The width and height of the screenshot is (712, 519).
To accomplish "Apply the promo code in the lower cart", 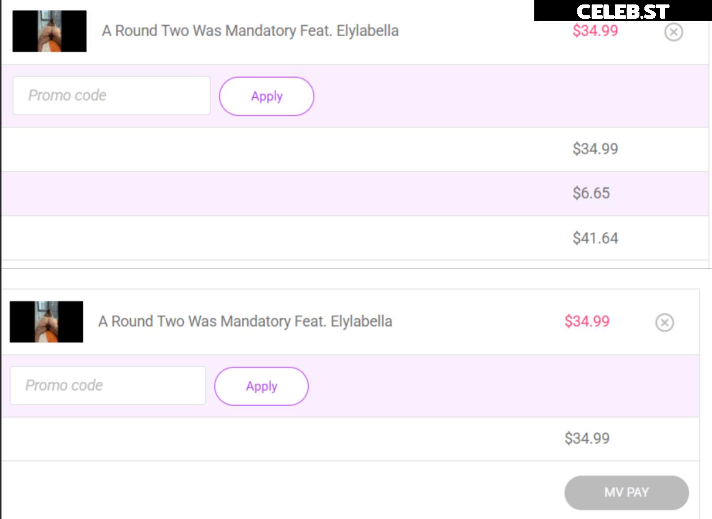I will click(262, 386).
